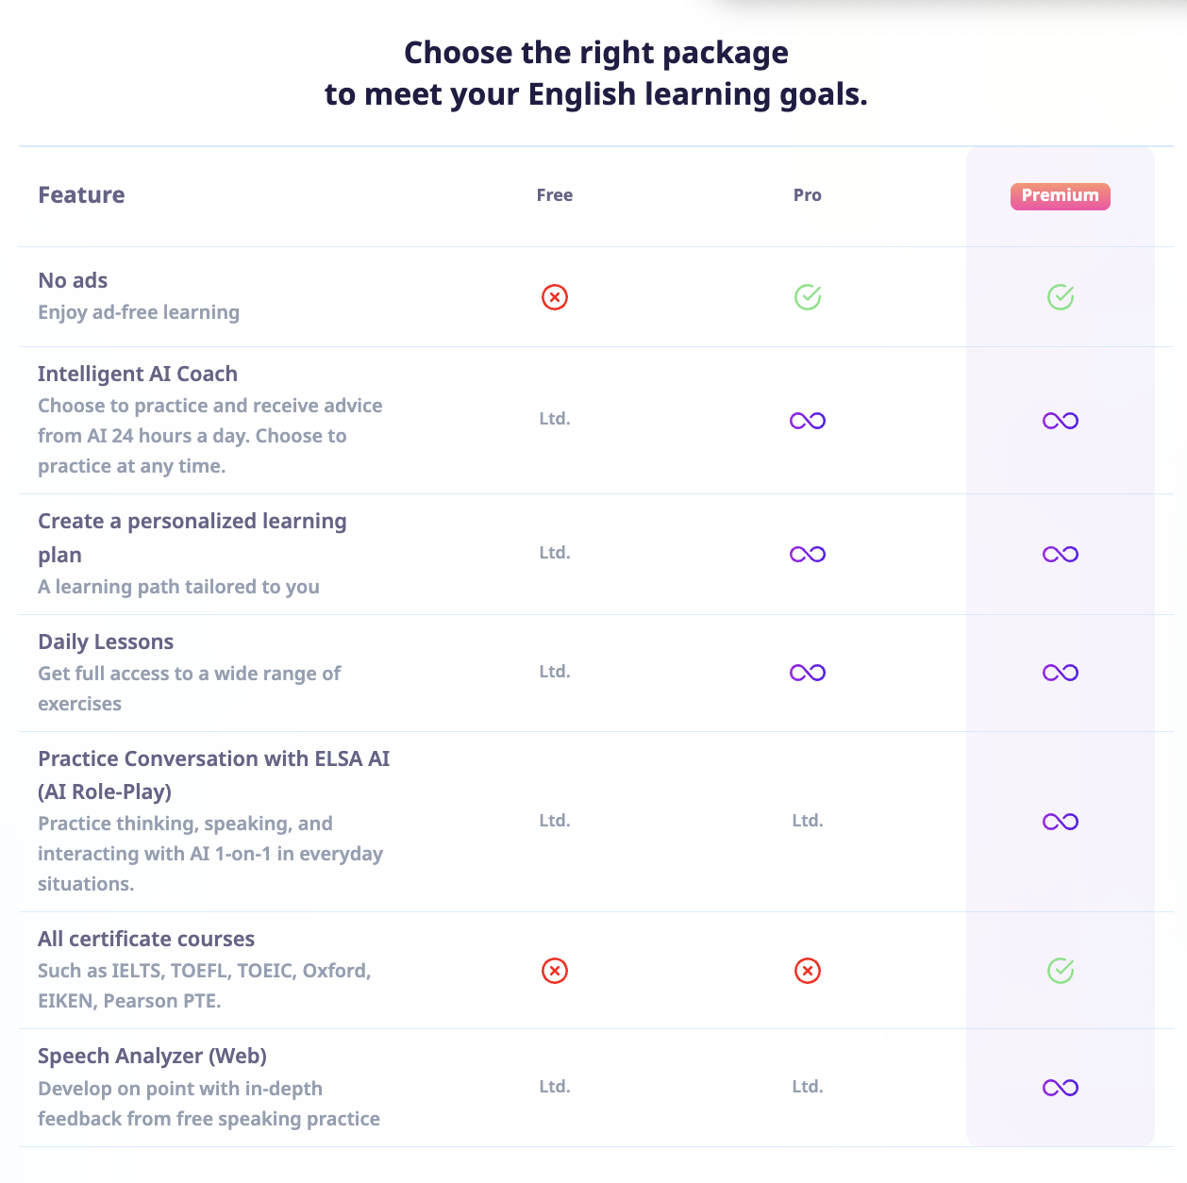This screenshot has width=1187, height=1183.
Task: Click the Free Ltd. label for Daily Lessons
Action: 555,672
